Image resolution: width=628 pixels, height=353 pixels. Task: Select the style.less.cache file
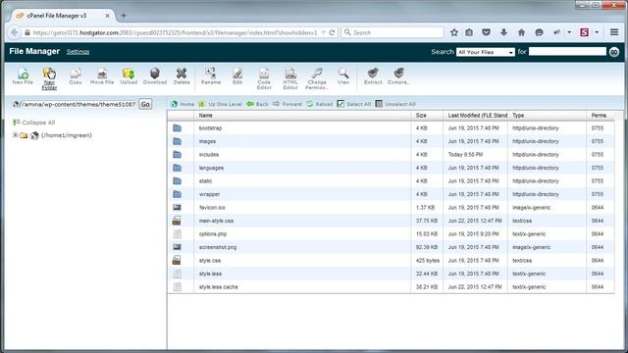[x=391, y=286]
